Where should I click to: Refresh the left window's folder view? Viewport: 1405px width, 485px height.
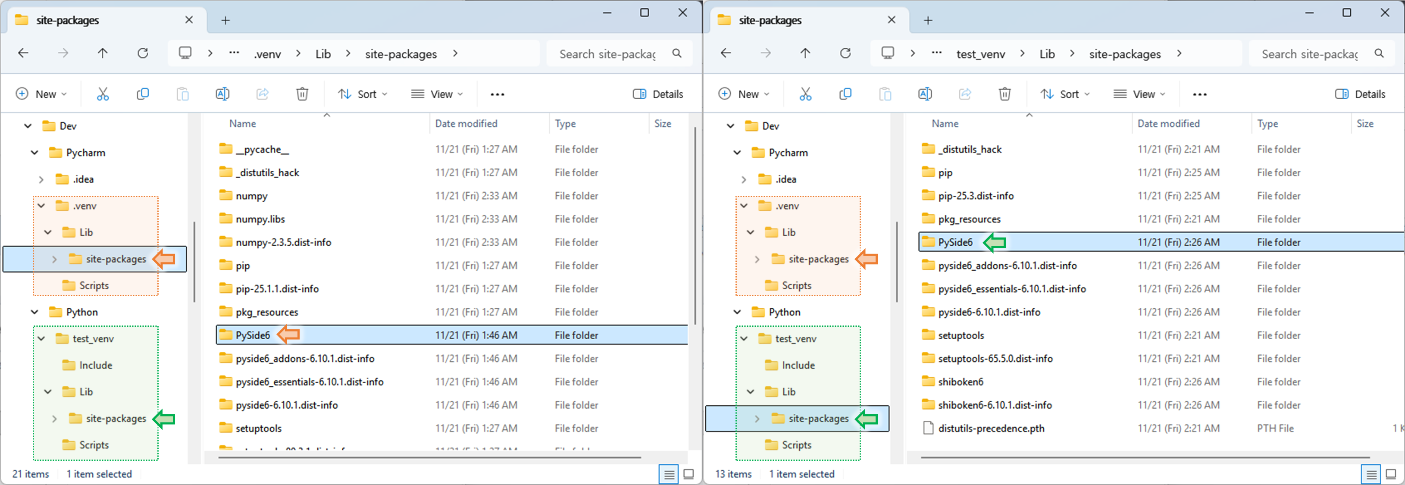tap(143, 53)
